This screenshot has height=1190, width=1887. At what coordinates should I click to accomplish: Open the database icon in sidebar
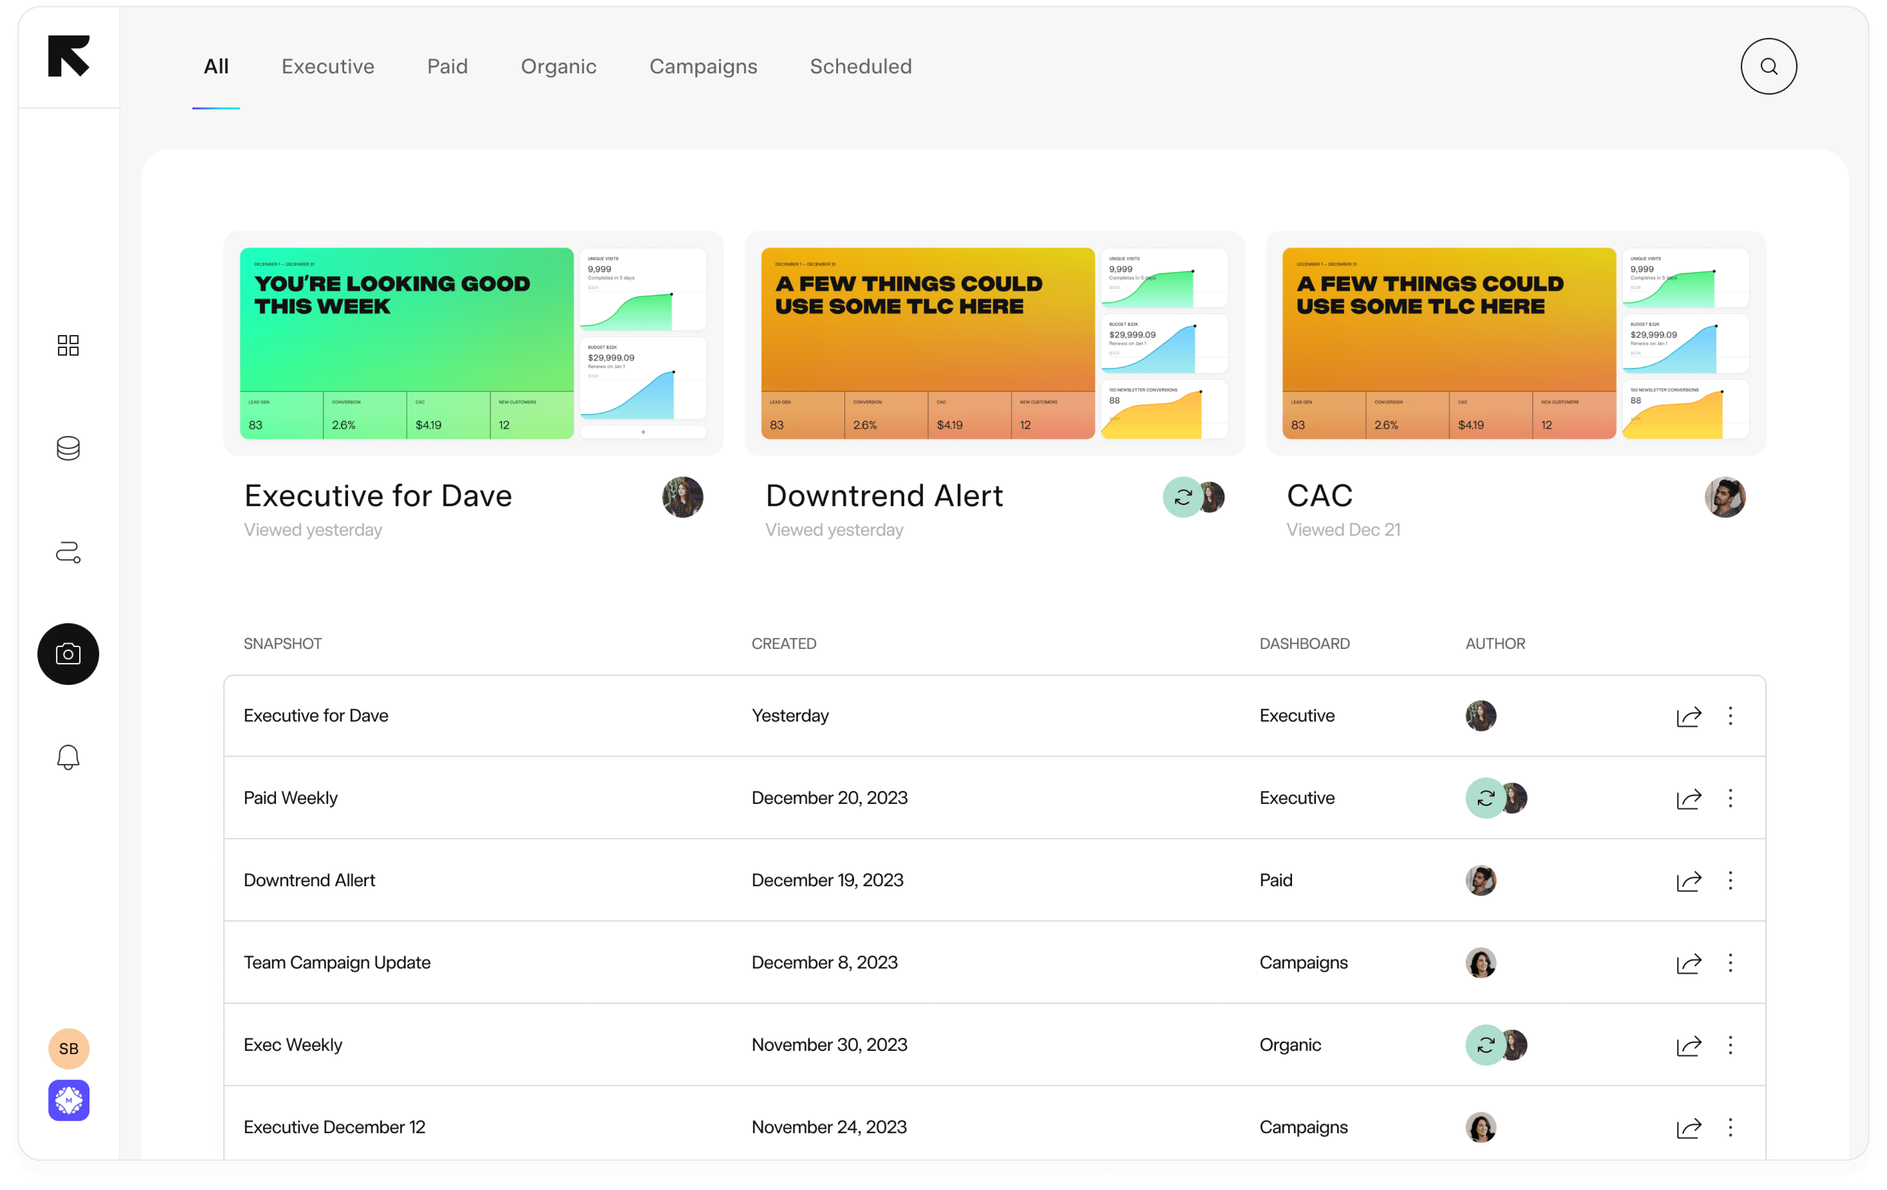click(68, 448)
